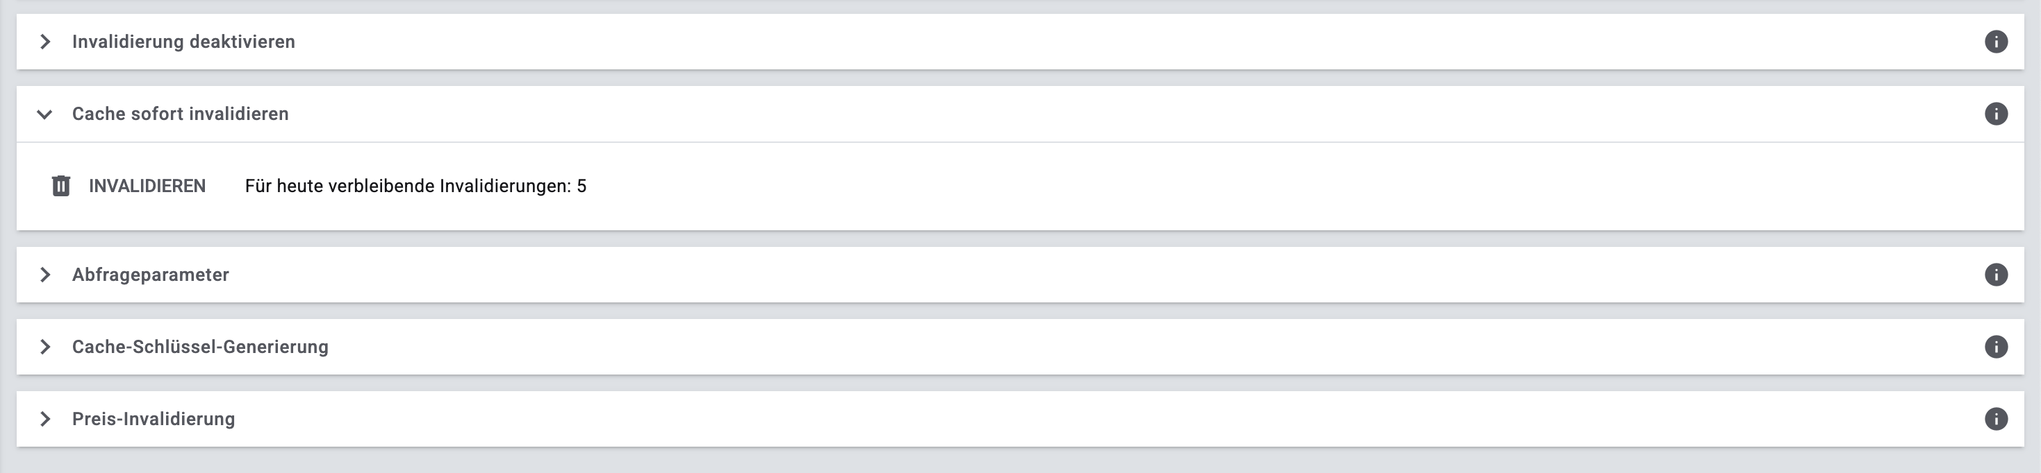Click the trash icon next to INVALIDIEREN
This screenshot has width=2041, height=473.
[x=61, y=186]
